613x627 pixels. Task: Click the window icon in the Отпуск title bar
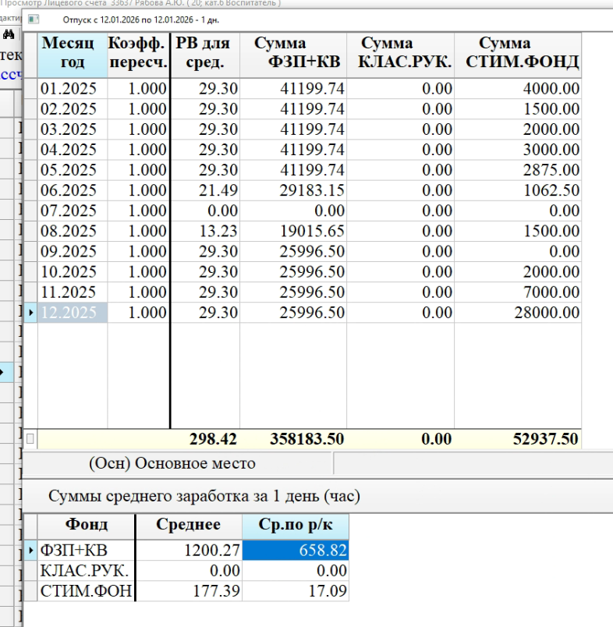point(32,18)
